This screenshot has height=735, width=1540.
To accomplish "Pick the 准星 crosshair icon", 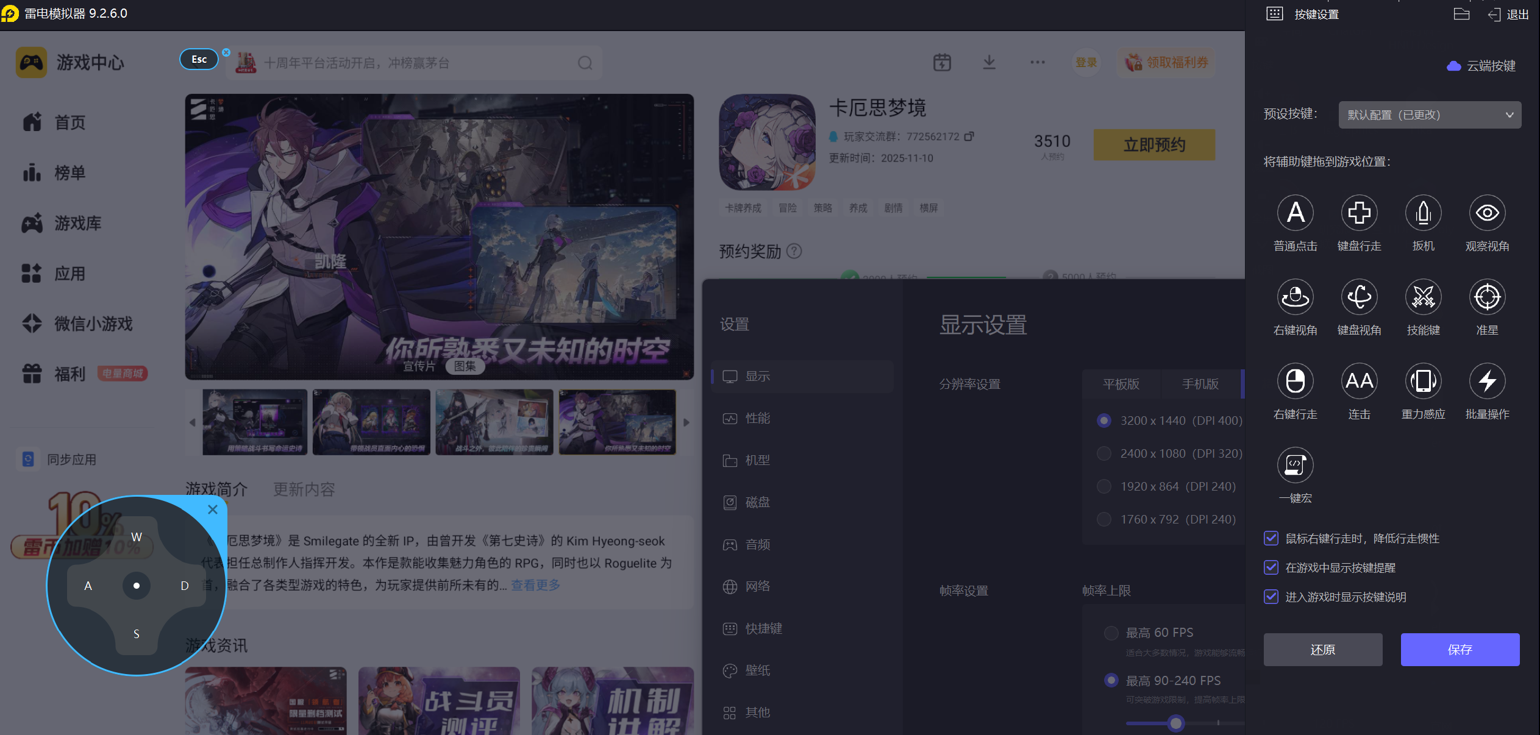I will point(1487,297).
